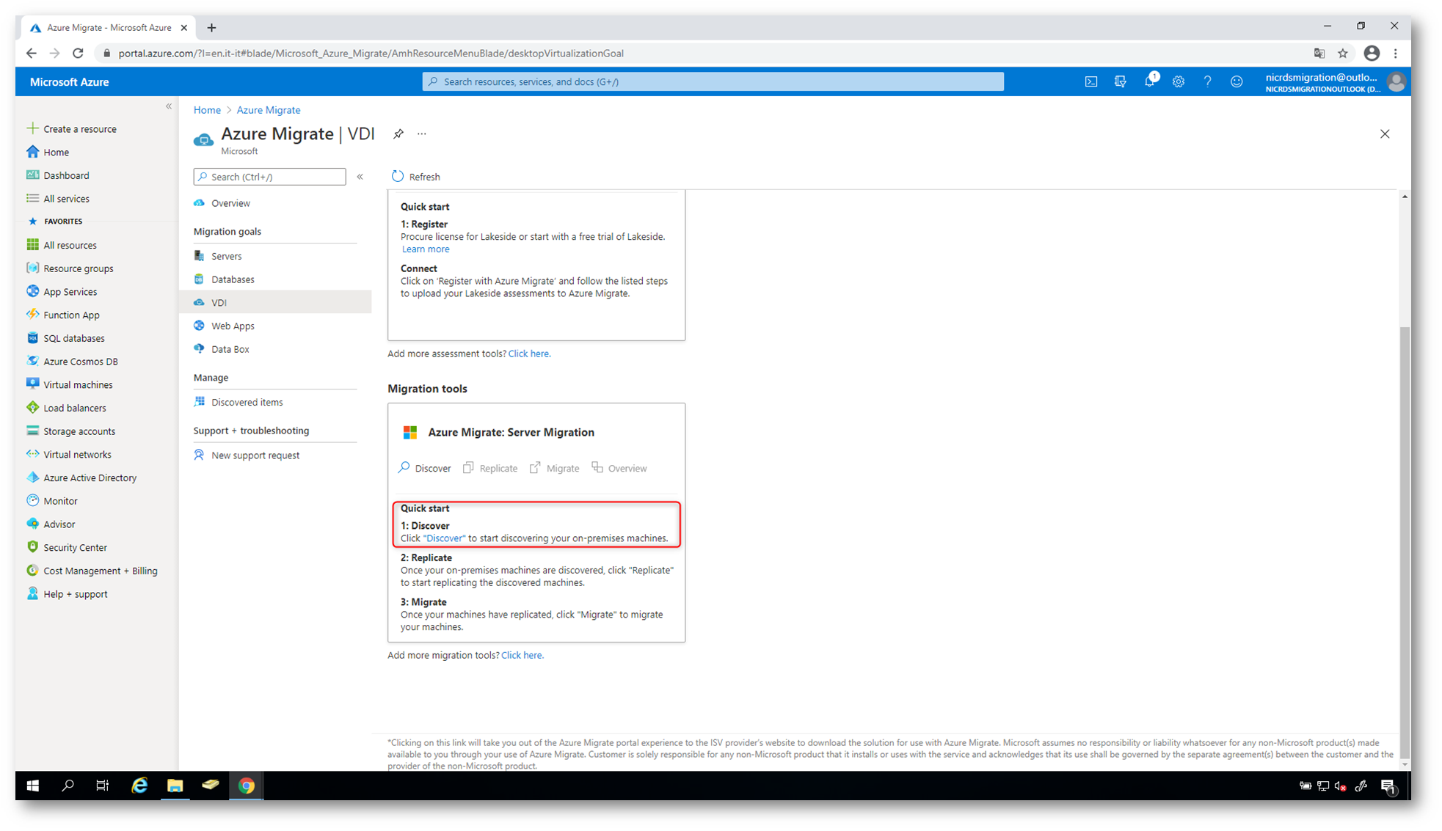Click the resource menu search box

point(269,177)
